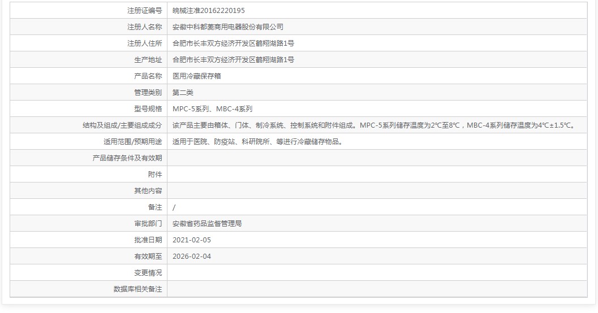Select the 适用范围/预期用途 label
Viewport: 598px width, 313px height.
132,142
